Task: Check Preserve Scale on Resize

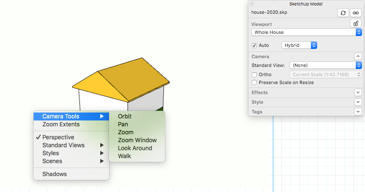Action: coord(254,82)
